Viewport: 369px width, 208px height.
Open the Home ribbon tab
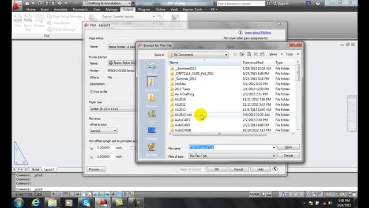tap(31, 9)
